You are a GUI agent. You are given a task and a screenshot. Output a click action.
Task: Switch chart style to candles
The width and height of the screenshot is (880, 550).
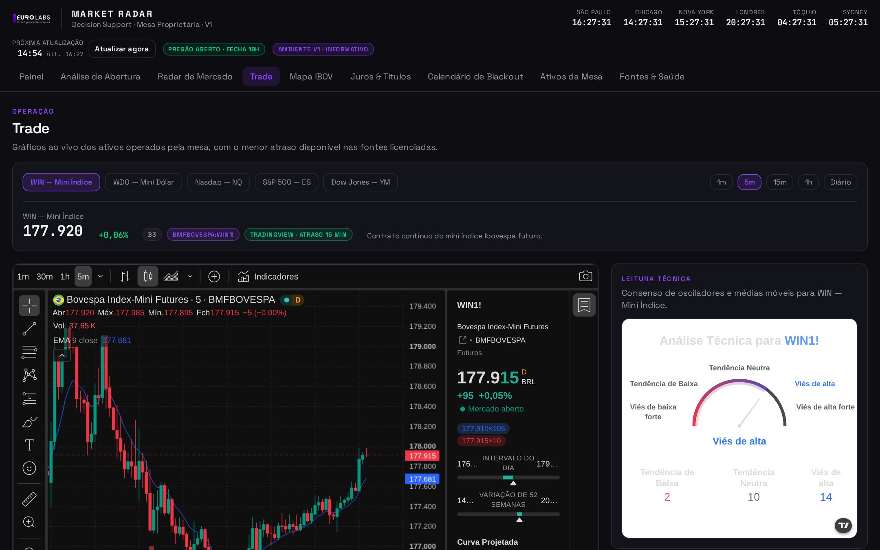click(x=148, y=277)
